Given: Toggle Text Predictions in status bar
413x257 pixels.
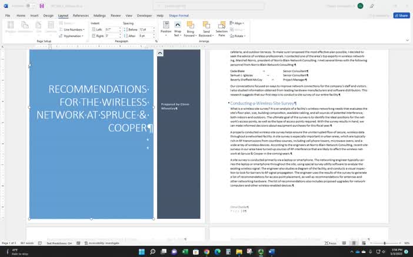Looking at the screenshot, I should click(x=59, y=243).
